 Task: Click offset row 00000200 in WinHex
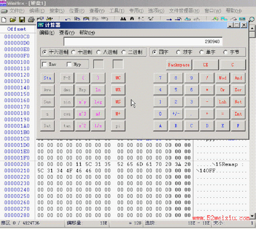tap(17, 164)
